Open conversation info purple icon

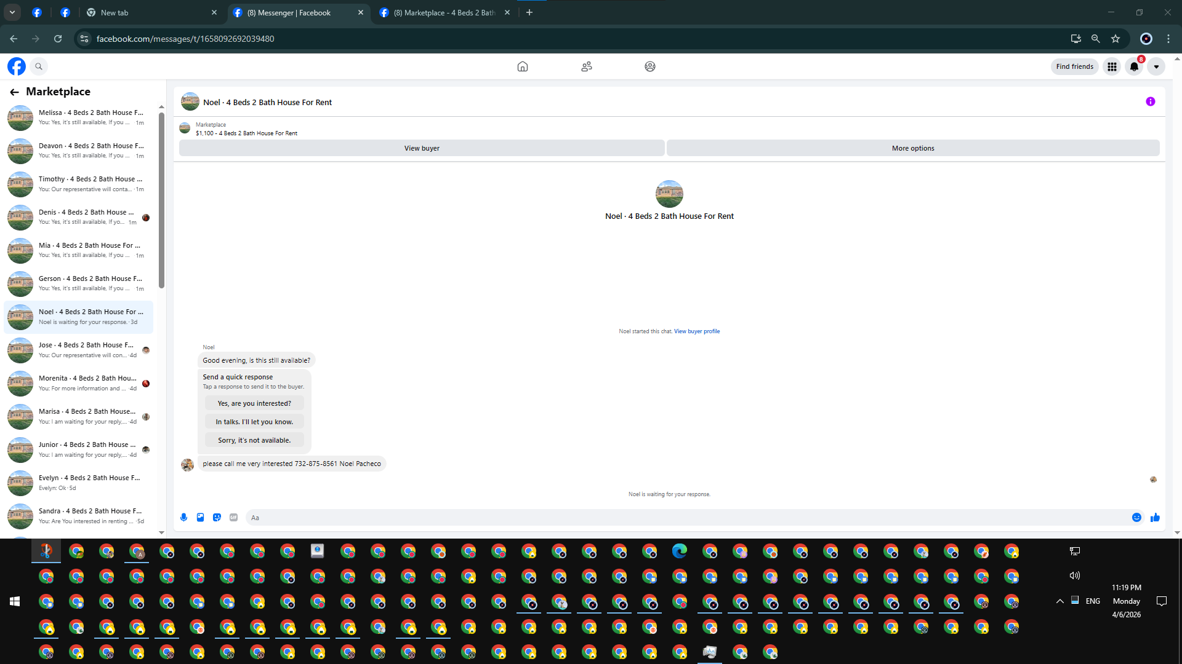click(1151, 102)
